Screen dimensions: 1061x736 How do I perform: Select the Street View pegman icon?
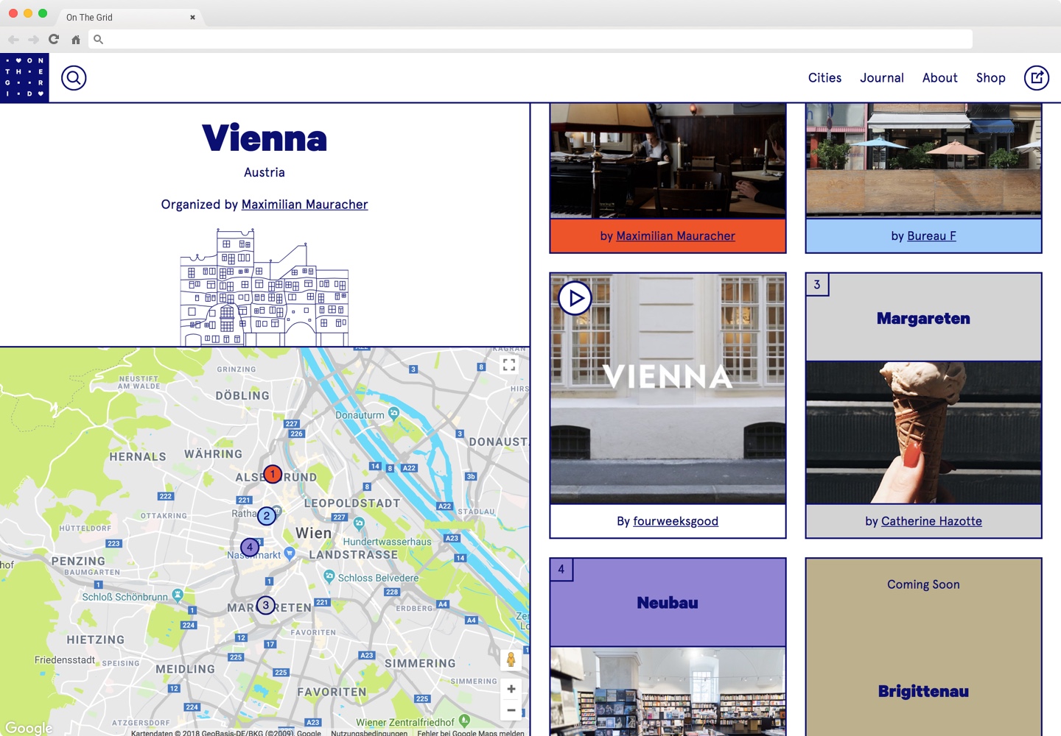tap(511, 659)
